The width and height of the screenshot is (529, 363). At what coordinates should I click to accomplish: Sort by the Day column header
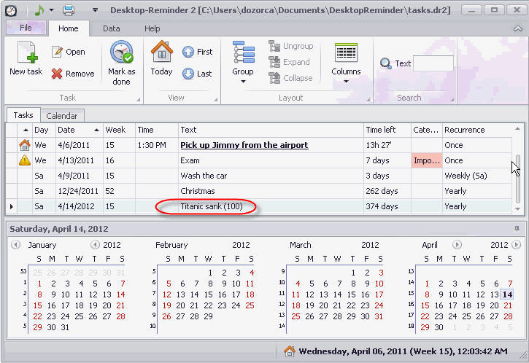click(44, 130)
